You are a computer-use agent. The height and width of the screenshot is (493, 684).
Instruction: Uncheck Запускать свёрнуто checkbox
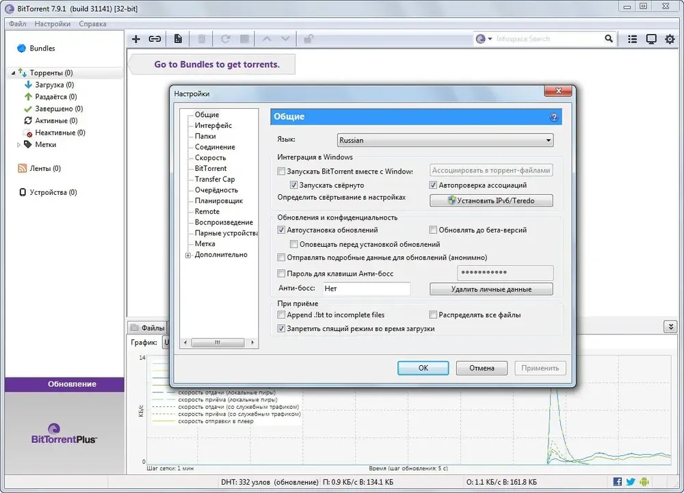tap(294, 185)
